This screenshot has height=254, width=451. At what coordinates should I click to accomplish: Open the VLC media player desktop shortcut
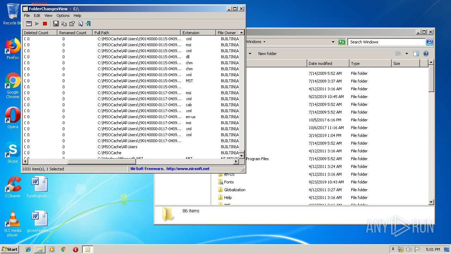[13, 224]
